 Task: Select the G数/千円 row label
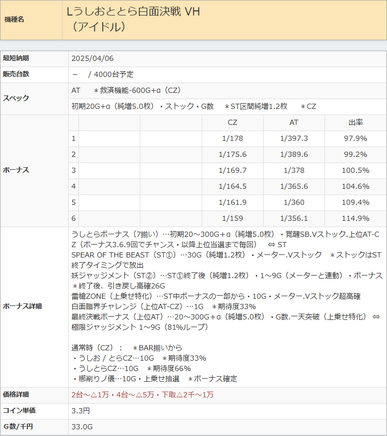click(x=18, y=427)
